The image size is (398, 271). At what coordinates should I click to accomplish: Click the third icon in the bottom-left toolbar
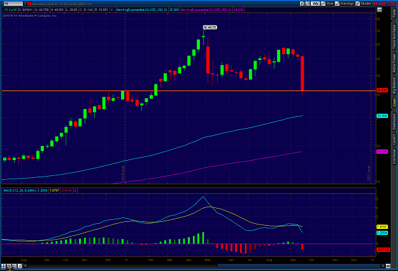[x=14, y=266]
